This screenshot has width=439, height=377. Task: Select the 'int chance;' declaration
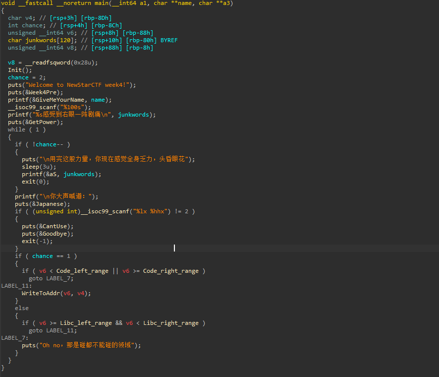tap(27, 25)
